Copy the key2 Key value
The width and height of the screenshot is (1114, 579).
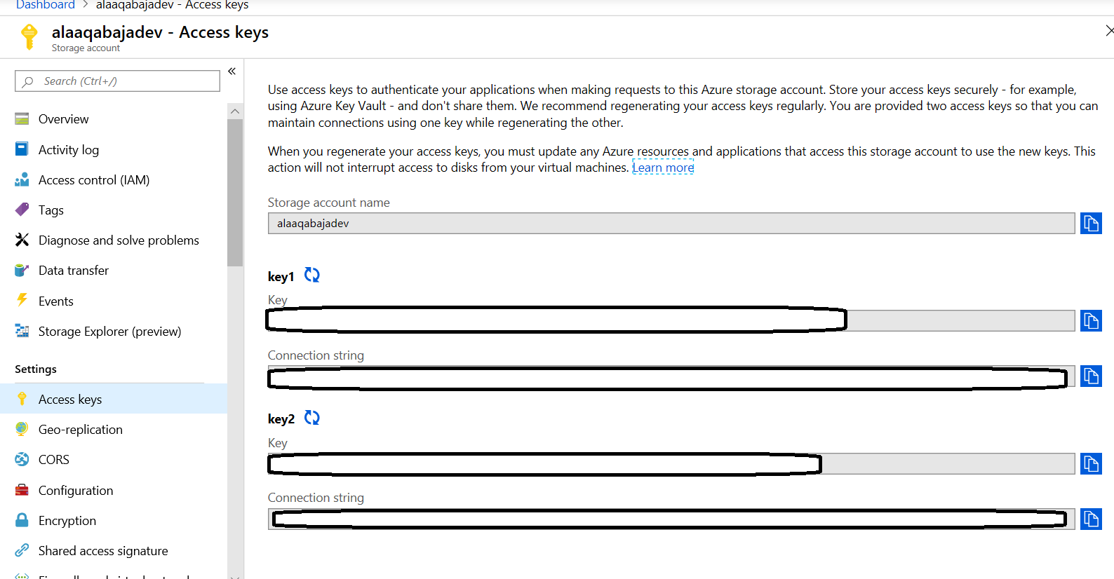1090,464
